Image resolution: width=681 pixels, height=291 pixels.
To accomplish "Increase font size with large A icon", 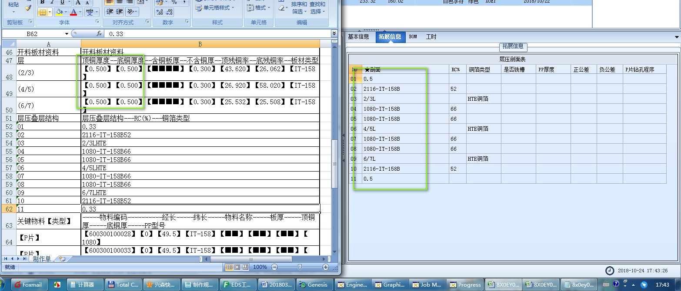I will pos(78,2).
